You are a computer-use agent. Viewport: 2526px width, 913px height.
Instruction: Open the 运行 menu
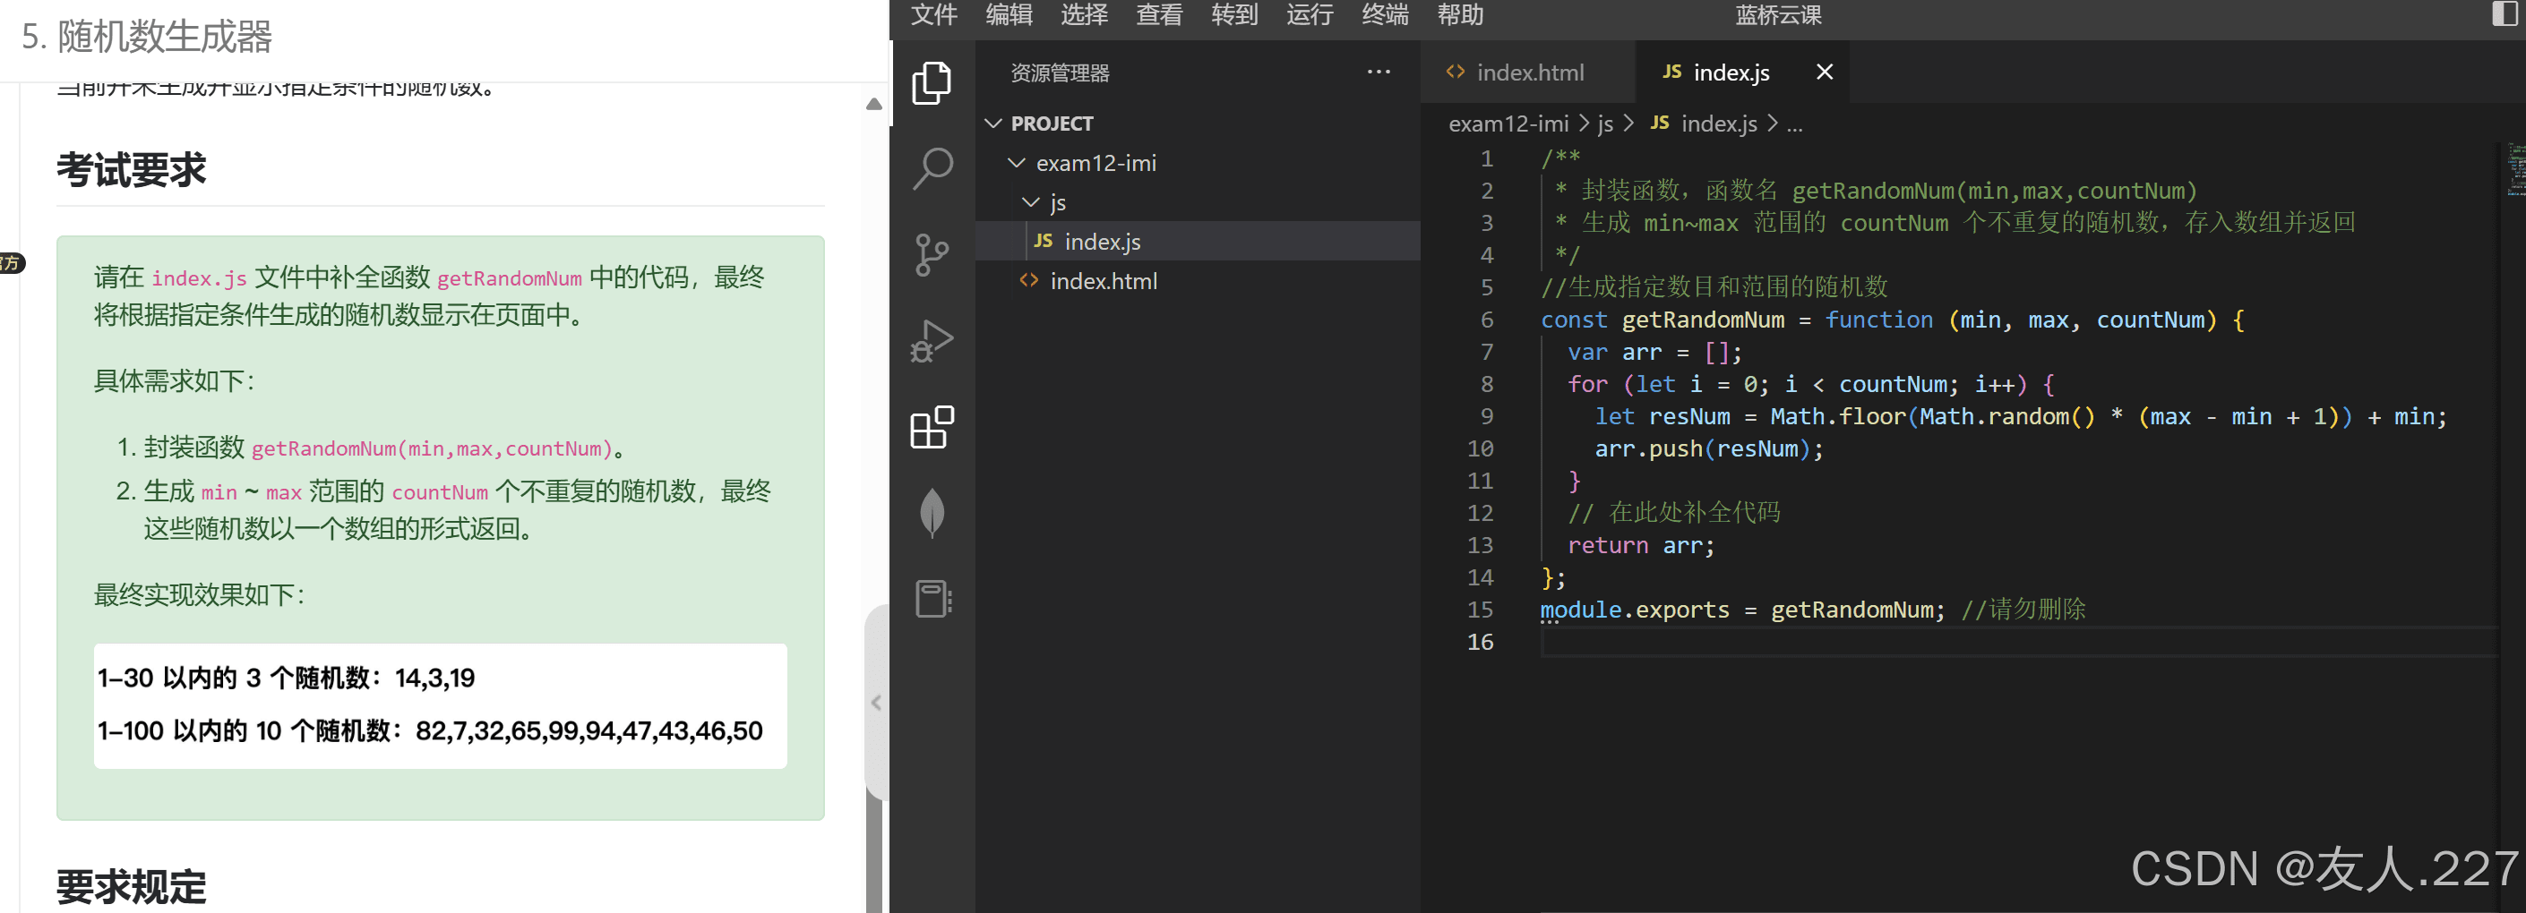[1309, 14]
